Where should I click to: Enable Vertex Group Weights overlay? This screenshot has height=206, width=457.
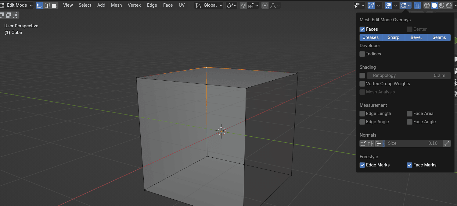click(x=362, y=84)
